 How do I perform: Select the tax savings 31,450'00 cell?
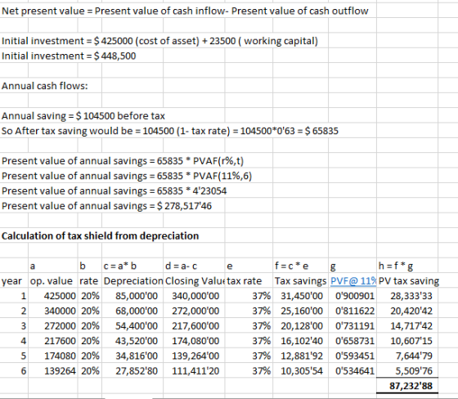point(302,296)
